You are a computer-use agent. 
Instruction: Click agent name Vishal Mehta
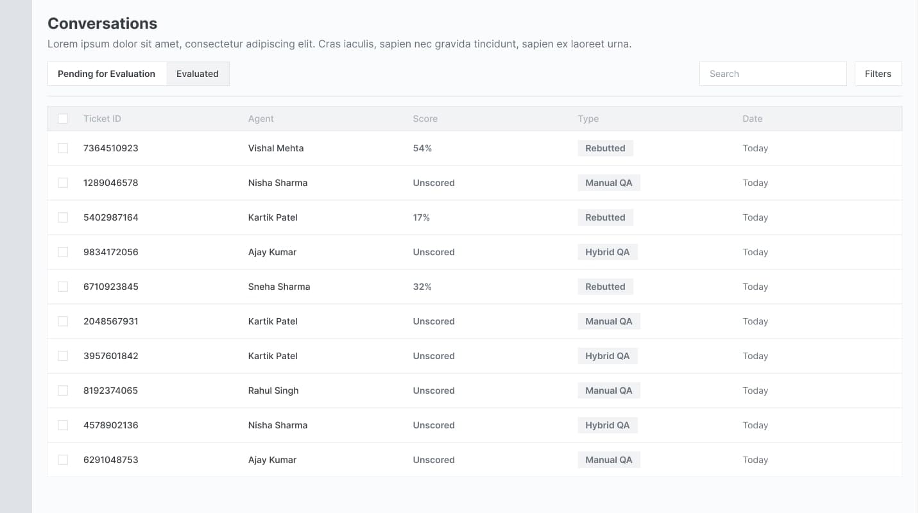click(x=276, y=148)
